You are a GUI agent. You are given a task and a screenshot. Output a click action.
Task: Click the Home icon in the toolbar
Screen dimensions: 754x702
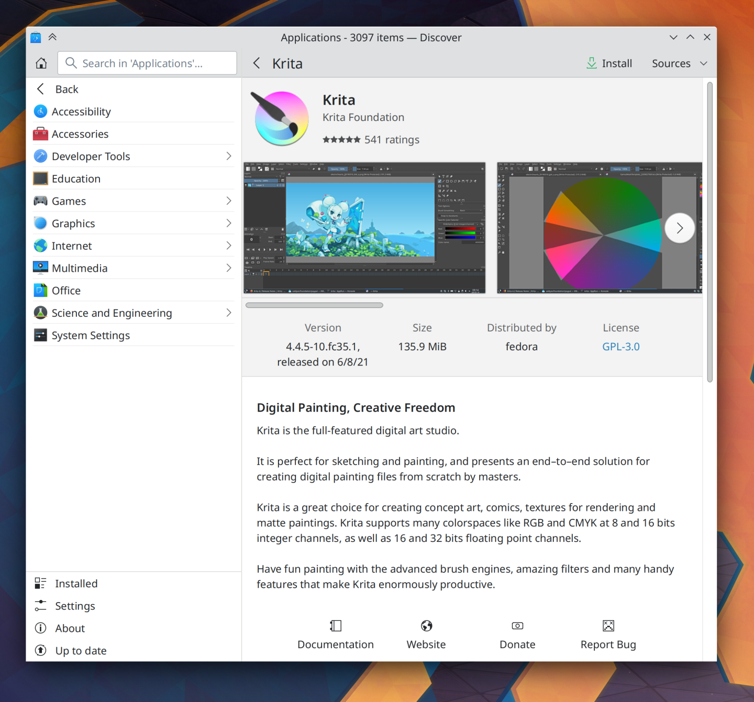pyautogui.click(x=41, y=63)
